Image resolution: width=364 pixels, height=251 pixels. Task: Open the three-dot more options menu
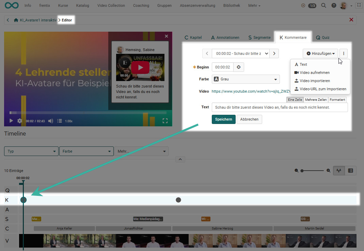pos(344,53)
